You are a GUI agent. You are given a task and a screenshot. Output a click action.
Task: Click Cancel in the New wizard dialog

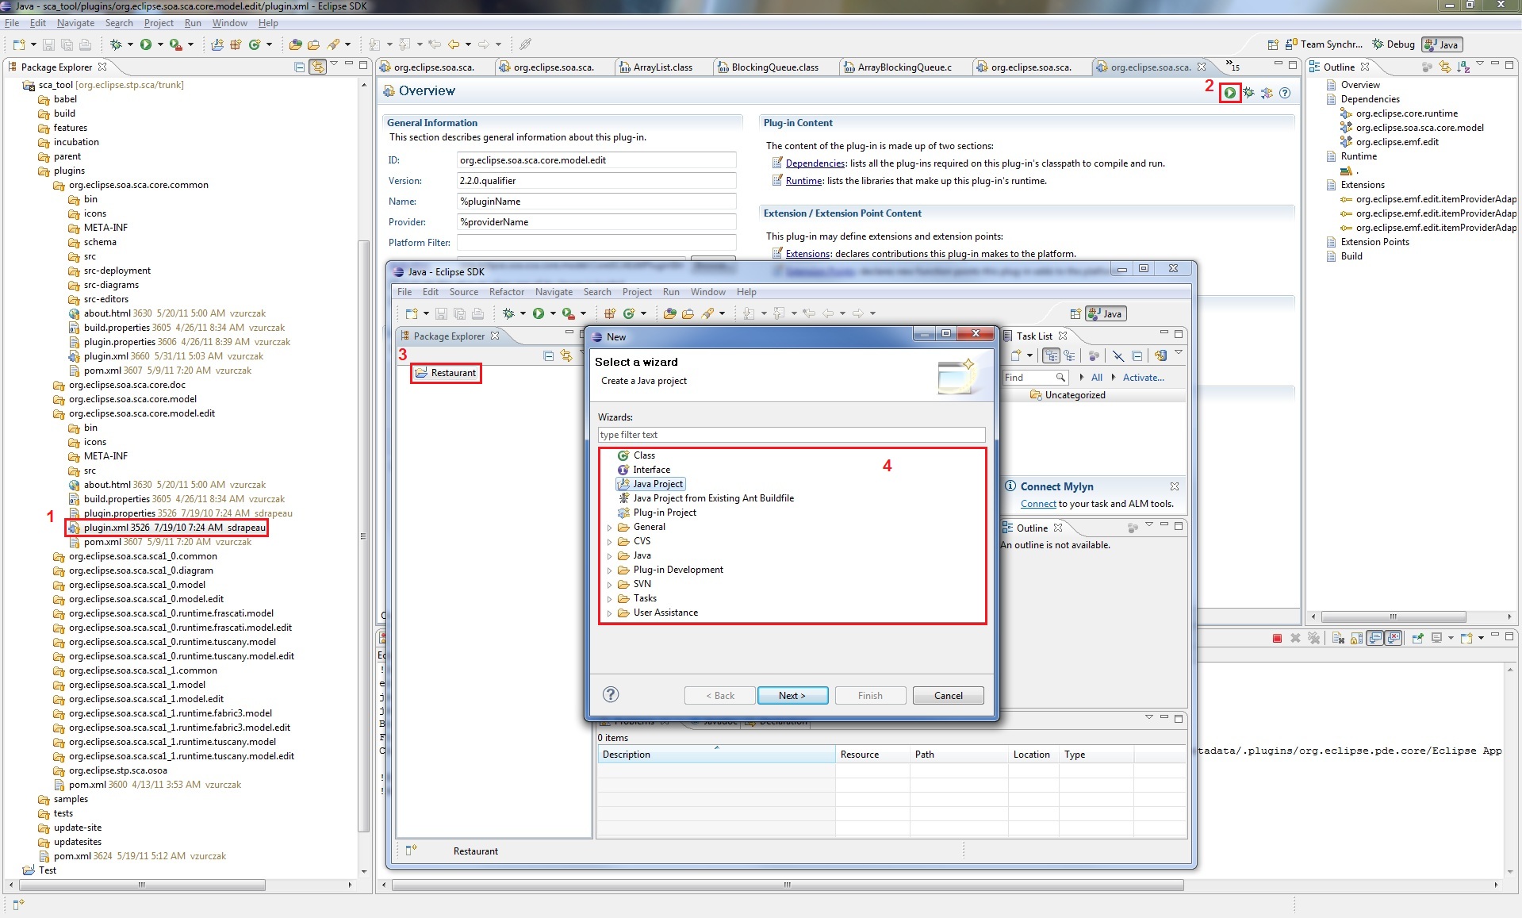949,696
